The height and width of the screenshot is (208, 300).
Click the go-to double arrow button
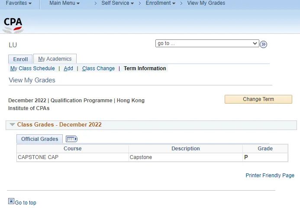pyautogui.click(x=263, y=44)
